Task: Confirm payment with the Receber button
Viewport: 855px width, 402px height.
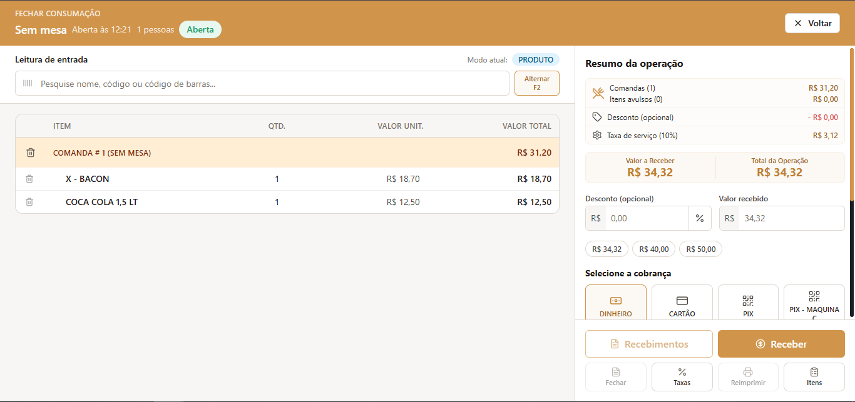Action: coord(781,344)
